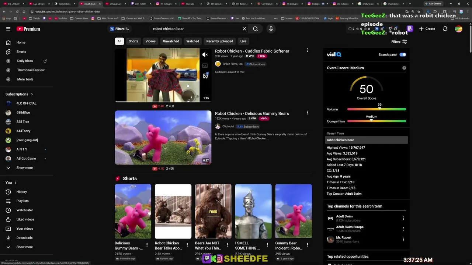This screenshot has height=265, width=472.
Task: Open AB Got Game subscription
Action: click(27, 159)
